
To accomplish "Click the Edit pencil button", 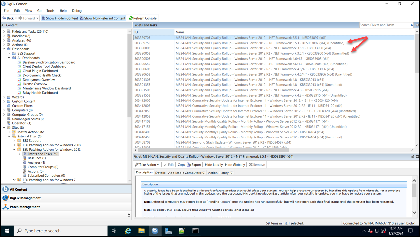I will click(169, 165).
